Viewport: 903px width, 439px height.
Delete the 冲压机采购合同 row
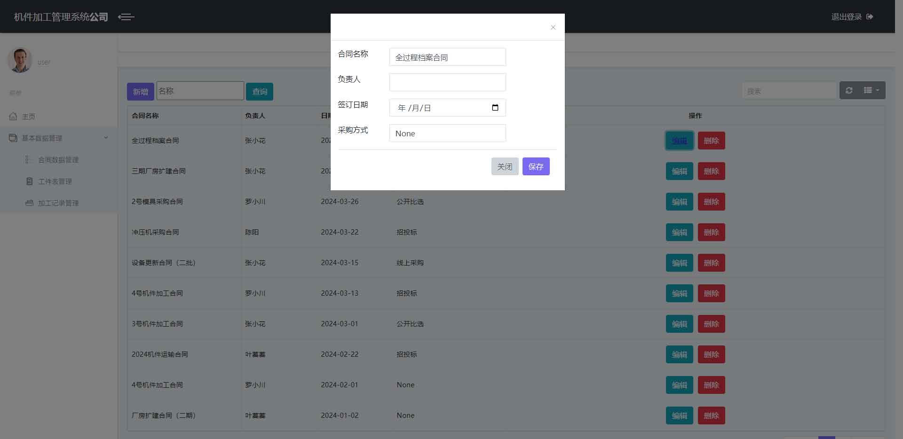711,232
